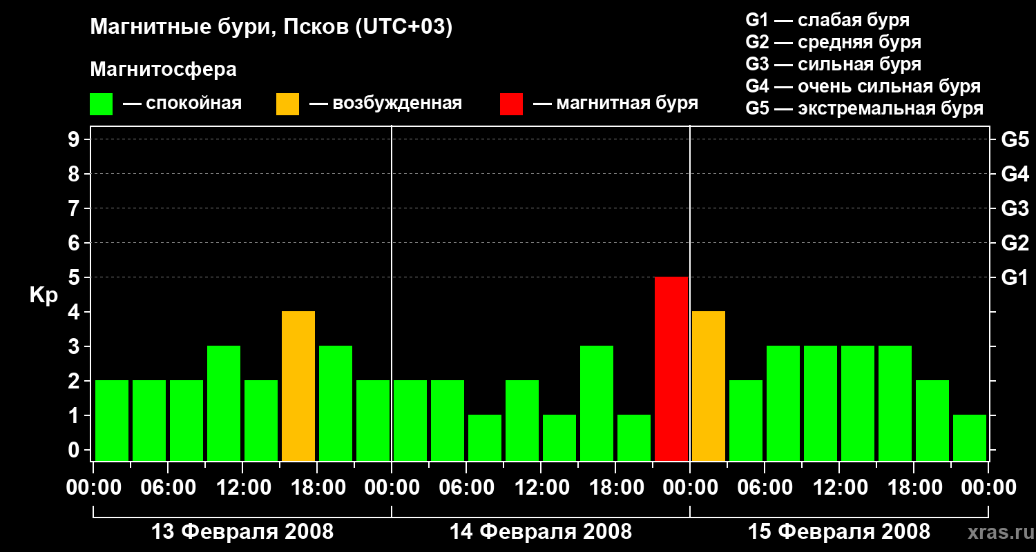Select the 'G3 — сильная буря' legend line
The width and height of the screenshot is (1036, 552).
(x=834, y=64)
